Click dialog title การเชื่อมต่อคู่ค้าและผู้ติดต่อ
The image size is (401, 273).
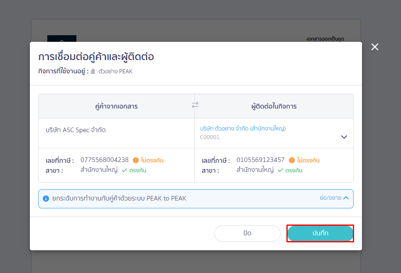tap(96, 57)
